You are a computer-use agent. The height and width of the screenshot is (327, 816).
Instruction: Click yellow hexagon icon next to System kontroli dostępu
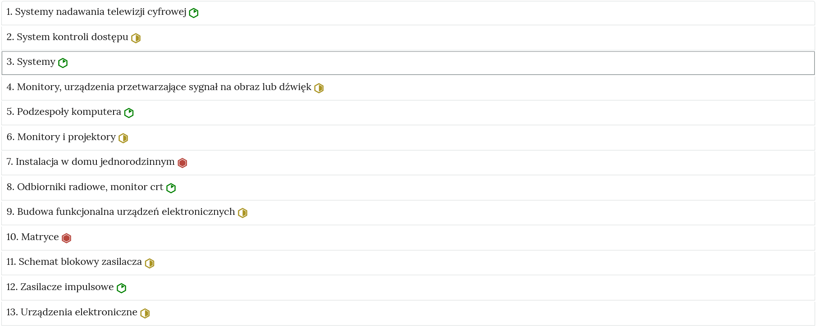pyautogui.click(x=136, y=38)
